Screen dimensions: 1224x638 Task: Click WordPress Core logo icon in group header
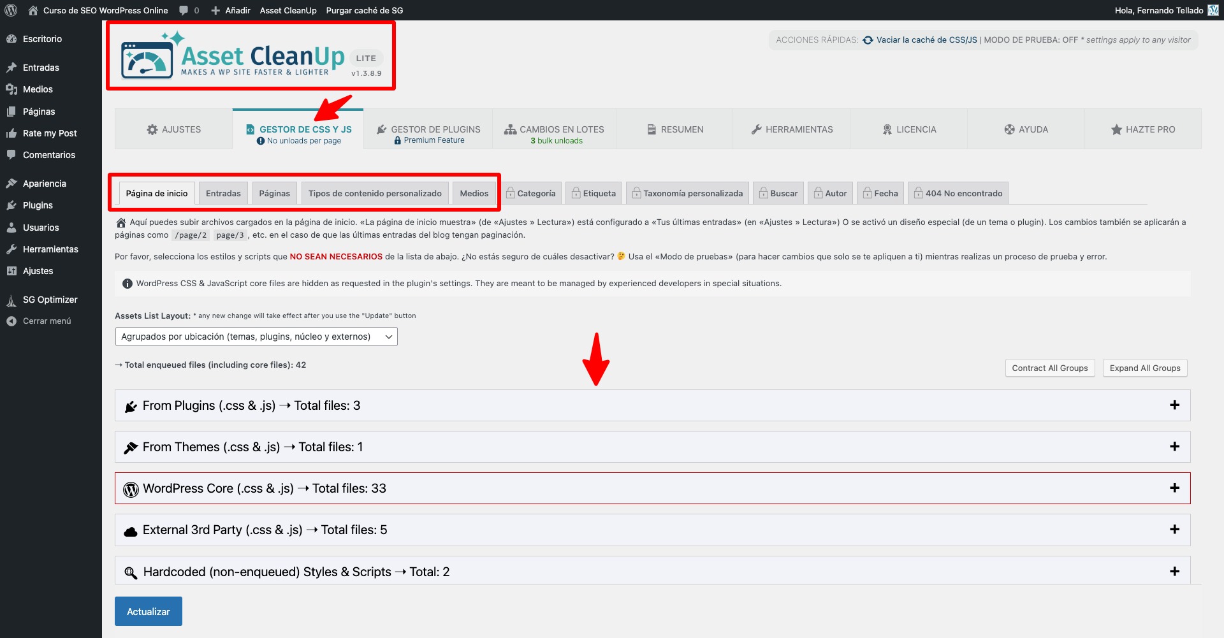click(131, 489)
